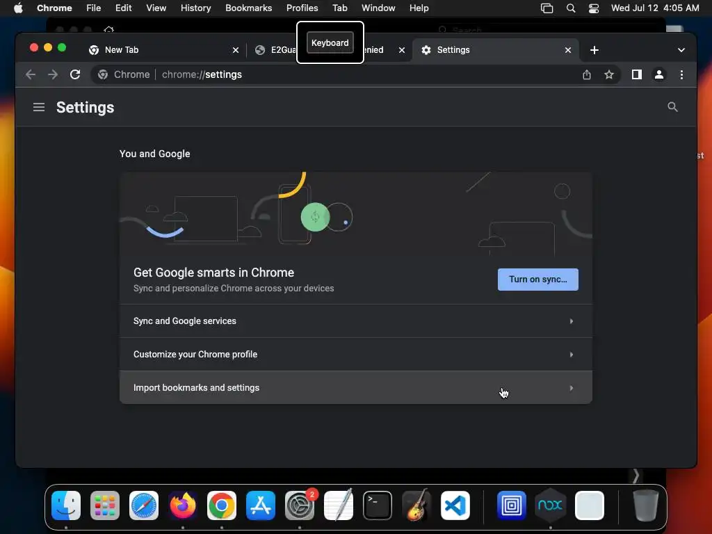Viewport: 712px width, 534px height.
Task: Close the E2Guardian denied tab
Action: pyautogui.click(x=401, y=50)
